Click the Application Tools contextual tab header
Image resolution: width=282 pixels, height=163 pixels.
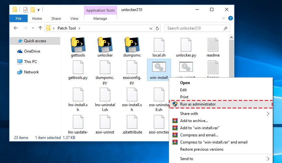(x=101, y=10)
